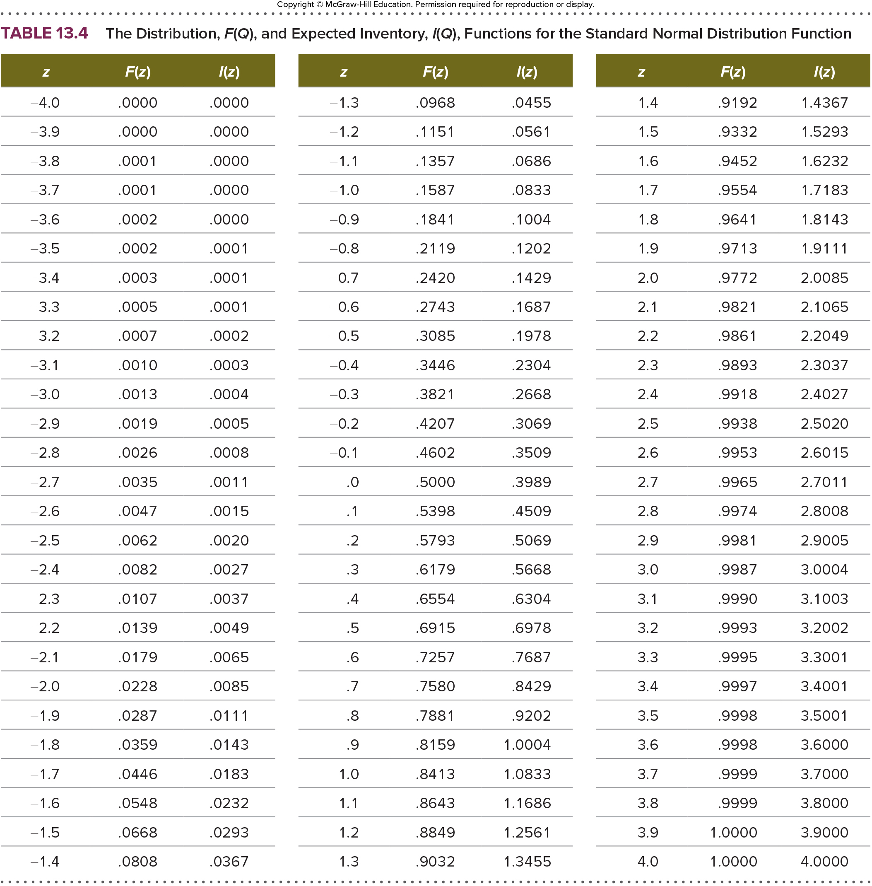This screenshot has width=872, height=886.
Task: Select the I(z) value .9202
Action: [x=531, y=716]
